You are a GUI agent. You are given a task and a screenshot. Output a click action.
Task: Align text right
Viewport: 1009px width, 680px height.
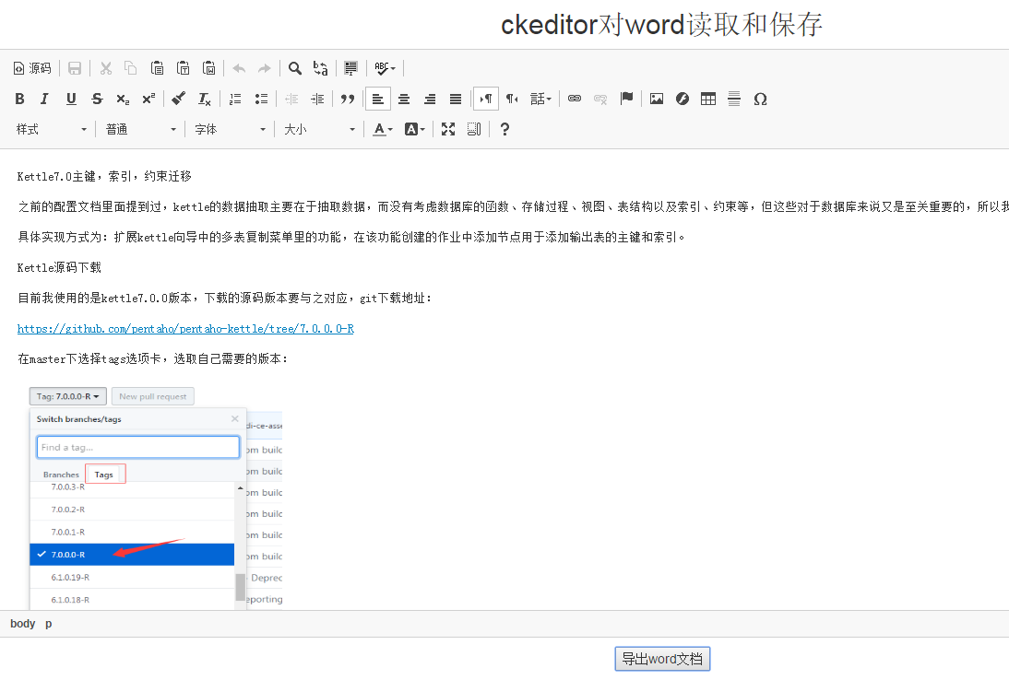pyautogui.click(x=429, y=99)
